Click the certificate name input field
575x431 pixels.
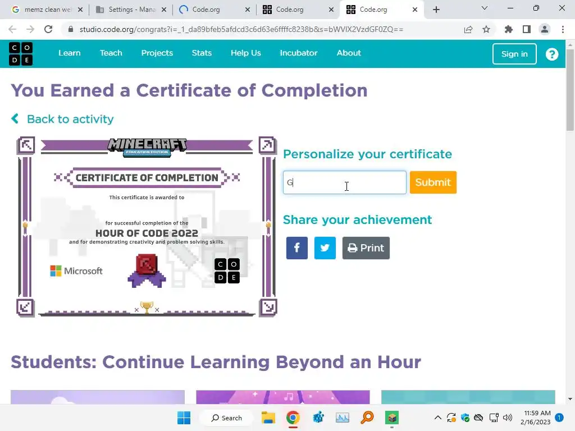[345, 182]
